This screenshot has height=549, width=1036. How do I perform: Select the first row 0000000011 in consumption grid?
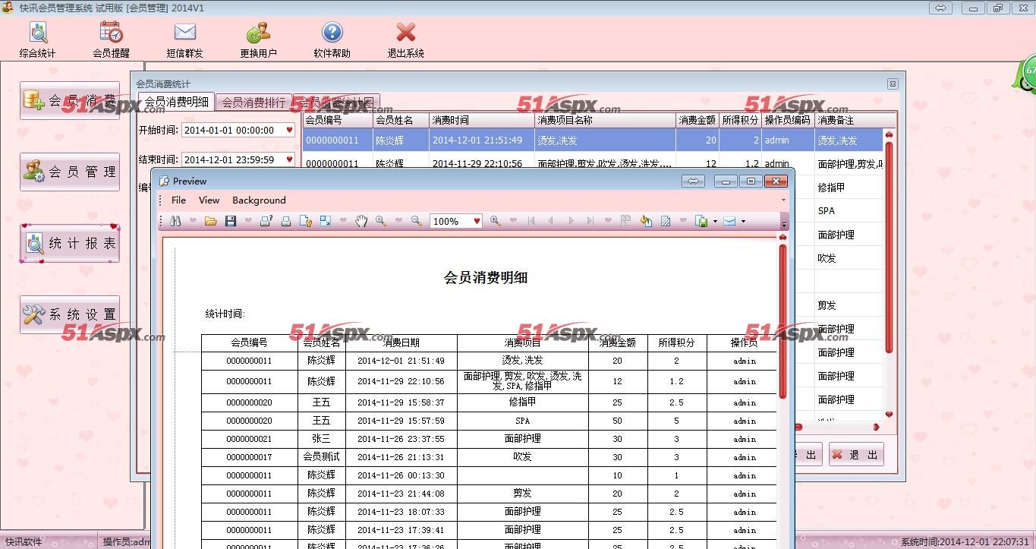[332, 140]
